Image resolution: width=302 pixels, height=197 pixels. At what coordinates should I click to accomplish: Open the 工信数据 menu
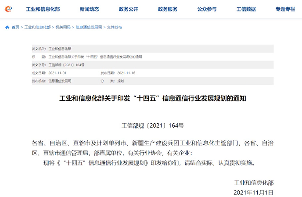[246, 9]
